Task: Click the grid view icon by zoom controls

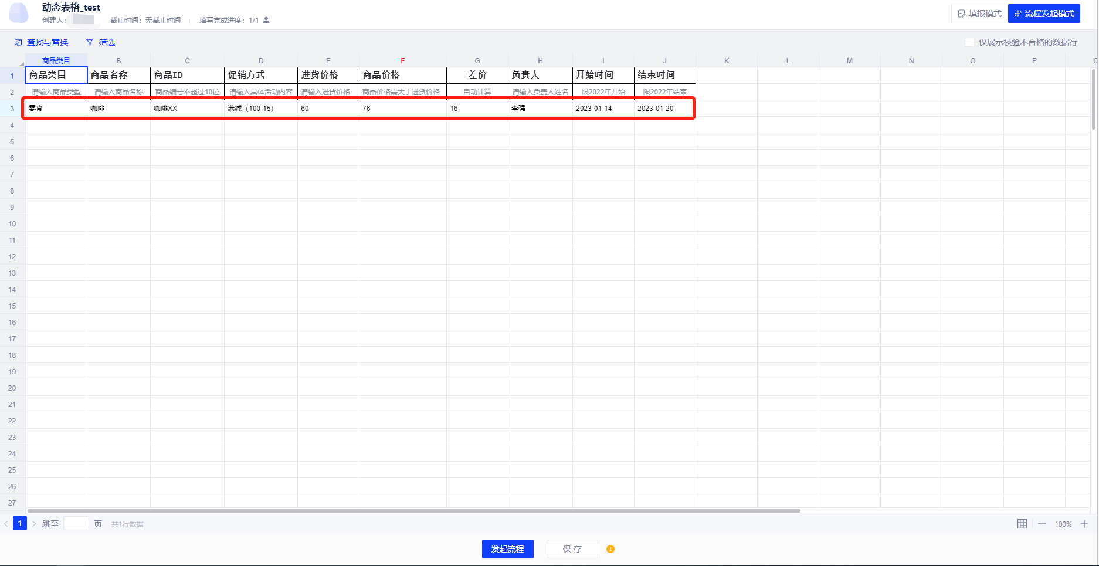Action: coord(1022,524)
